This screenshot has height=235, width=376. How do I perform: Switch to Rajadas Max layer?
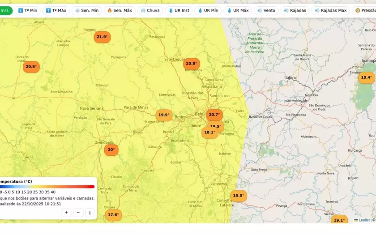coord(330,10)
